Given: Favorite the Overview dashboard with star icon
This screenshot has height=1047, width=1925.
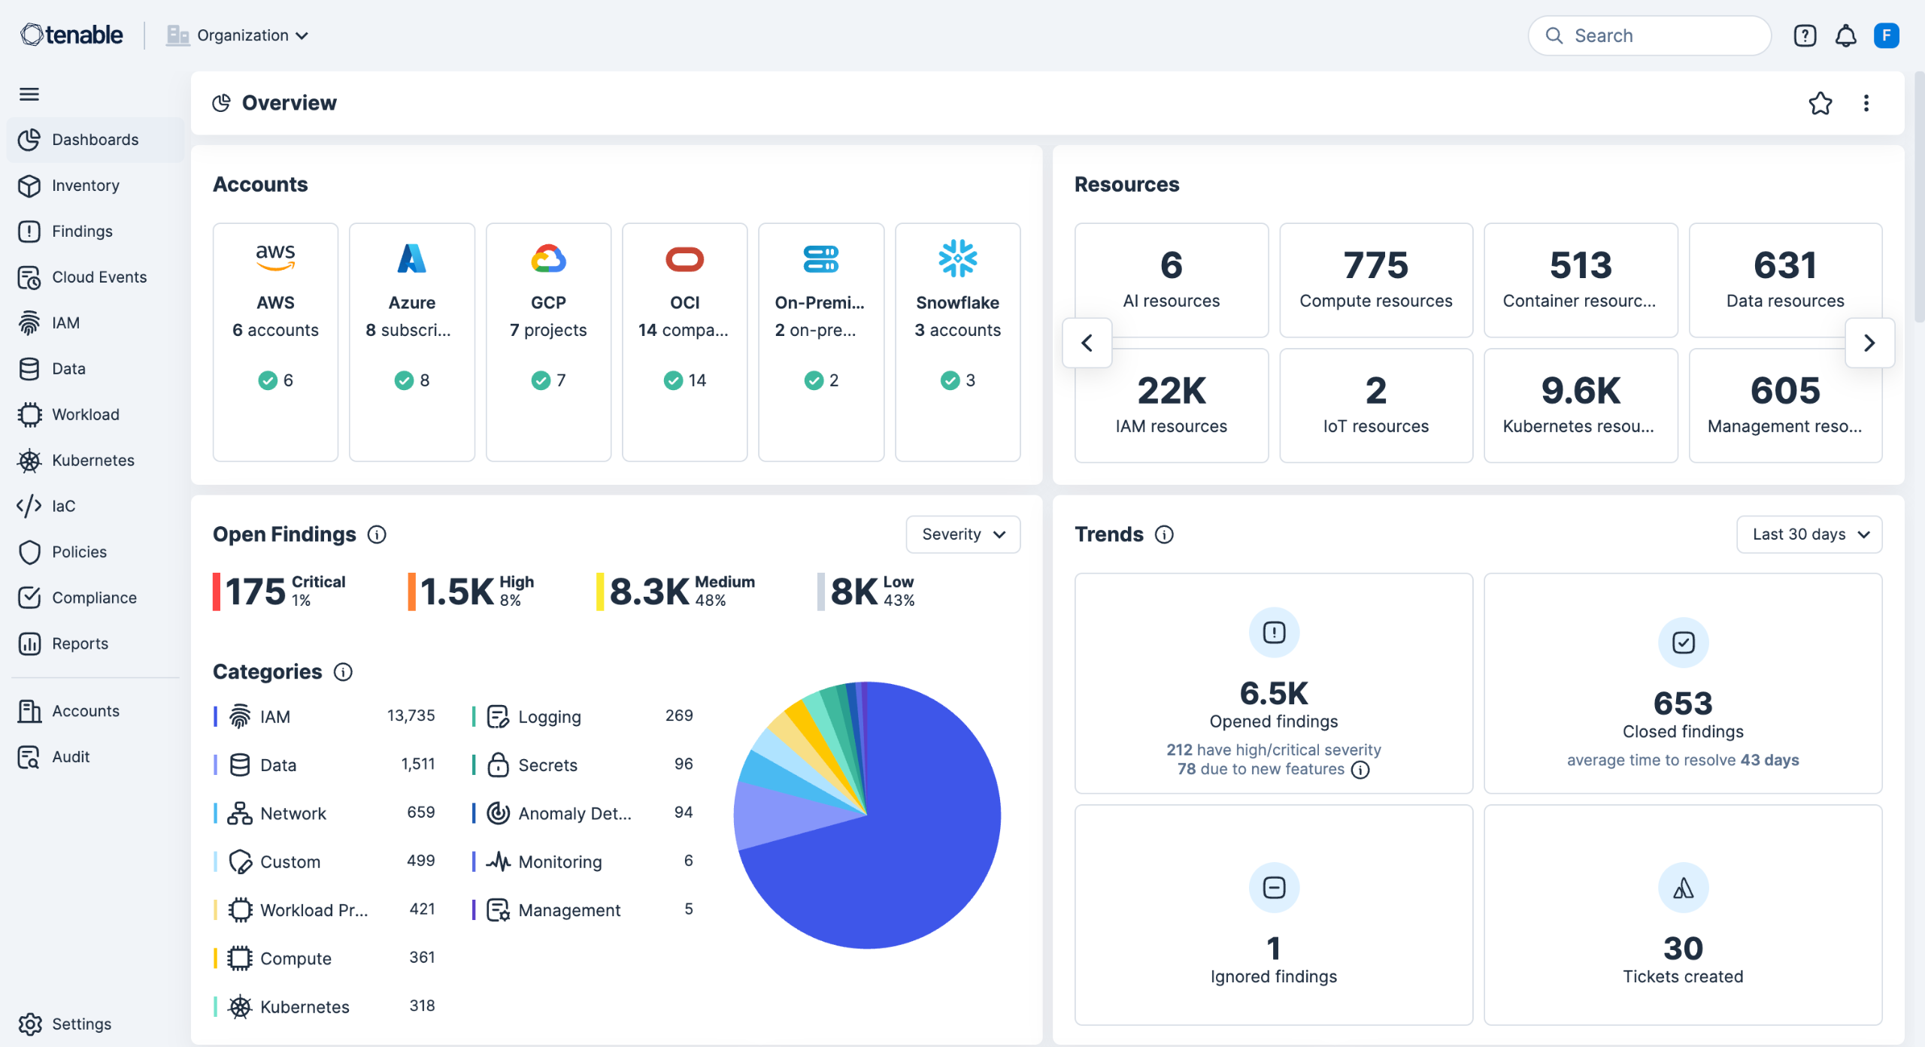Looking at the screenshot, I should (x=1820, y=103).
